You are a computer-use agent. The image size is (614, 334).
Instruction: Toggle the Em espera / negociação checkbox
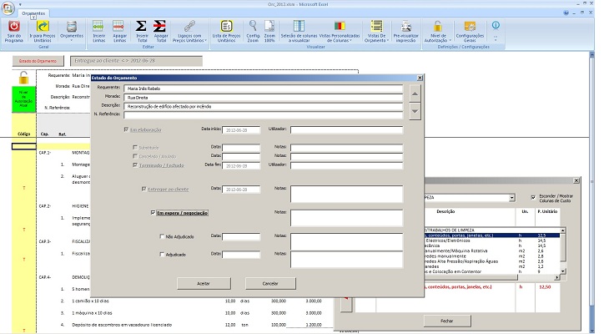point(153,214)
